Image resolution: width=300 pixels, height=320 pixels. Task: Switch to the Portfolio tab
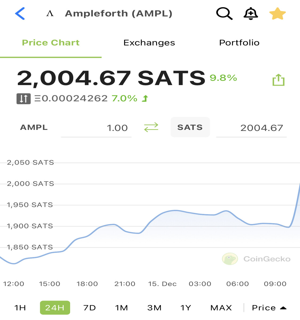coord(239,43)
